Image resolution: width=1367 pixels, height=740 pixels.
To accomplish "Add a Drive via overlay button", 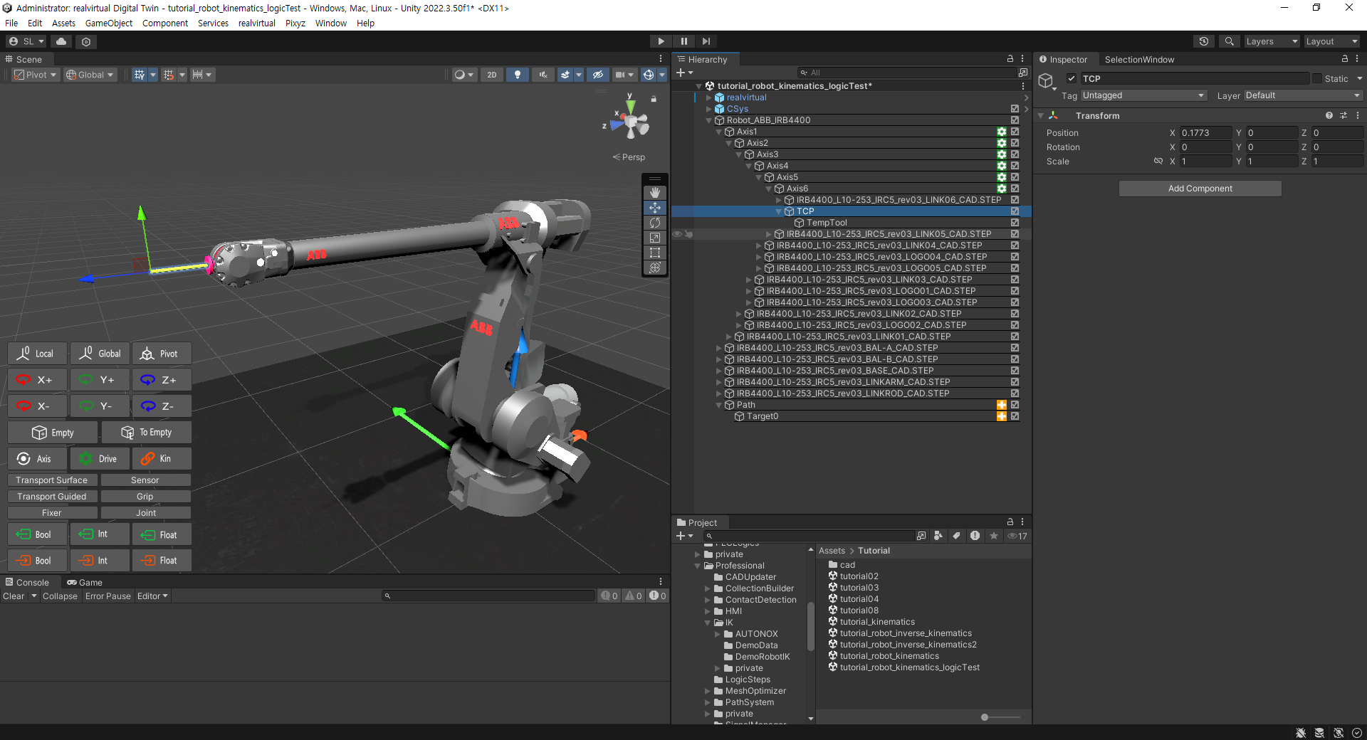I will tap(100, 459).
